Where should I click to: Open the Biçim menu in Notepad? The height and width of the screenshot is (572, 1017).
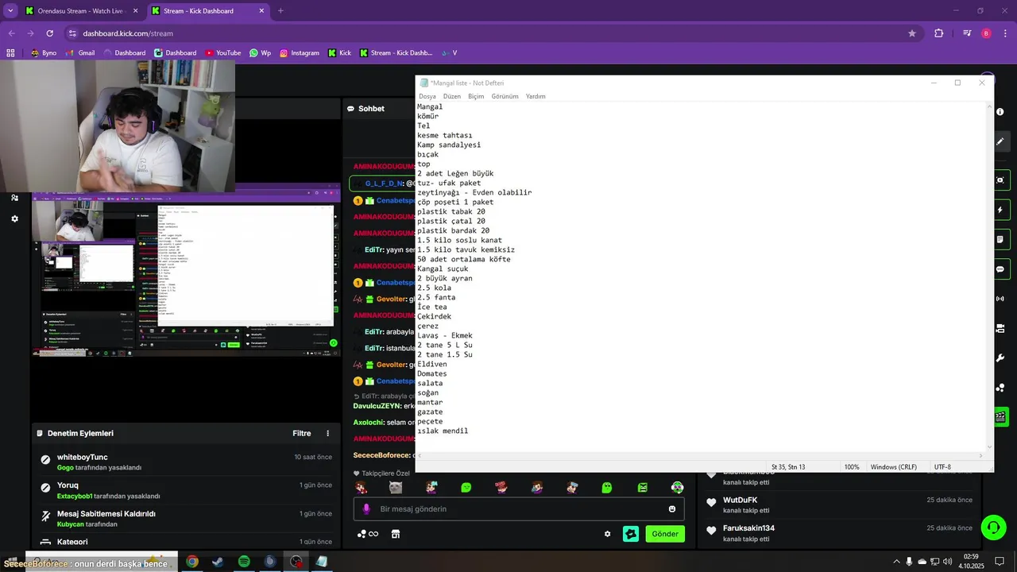pyautogui.click(x=476, y=96)
